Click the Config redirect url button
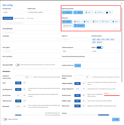The height and width of the screenshot is (125, 124). (78, 65)
